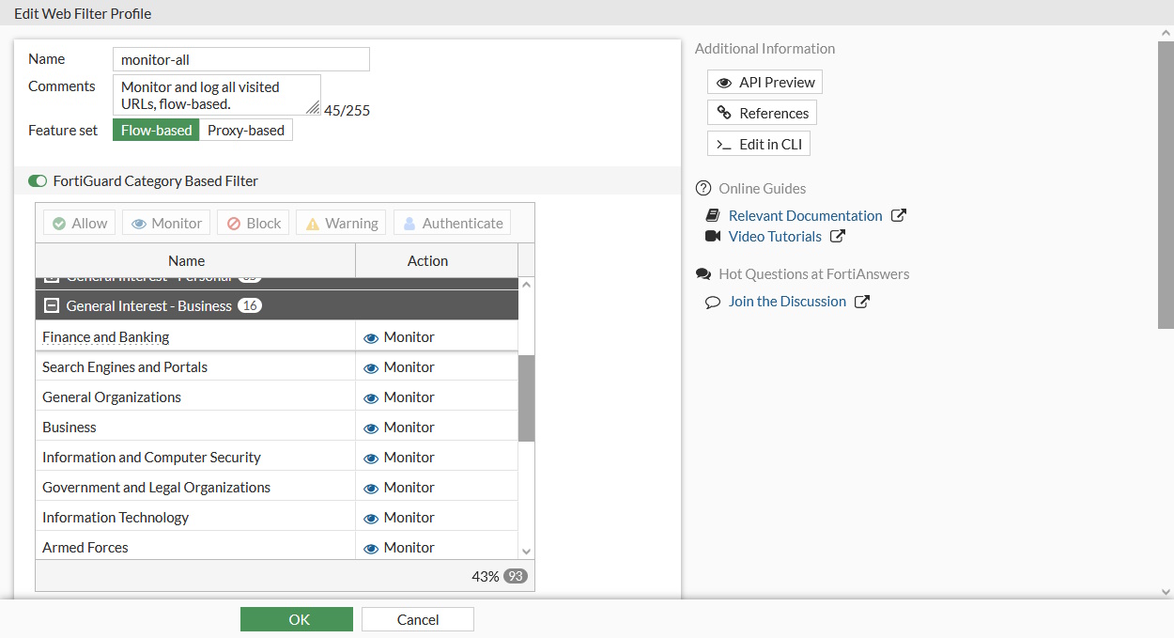Click the Monitor eye icon for Information Technology
The image size is (1174, 638).
pyautogui.click(x=371, y=518)
